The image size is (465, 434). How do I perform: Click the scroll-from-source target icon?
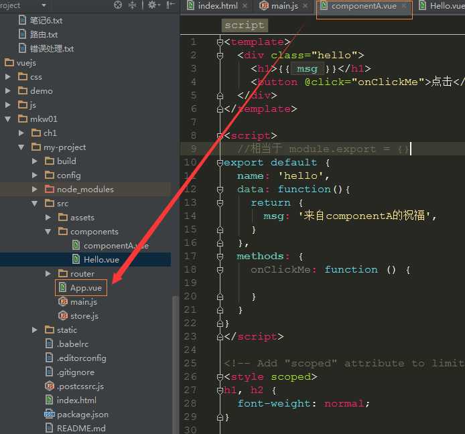118,5
